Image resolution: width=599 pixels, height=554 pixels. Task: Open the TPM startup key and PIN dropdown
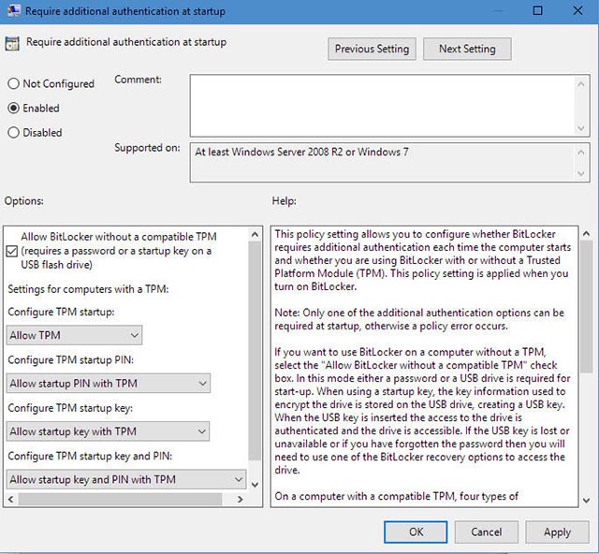pyautogui.click(x=126, y=479)
